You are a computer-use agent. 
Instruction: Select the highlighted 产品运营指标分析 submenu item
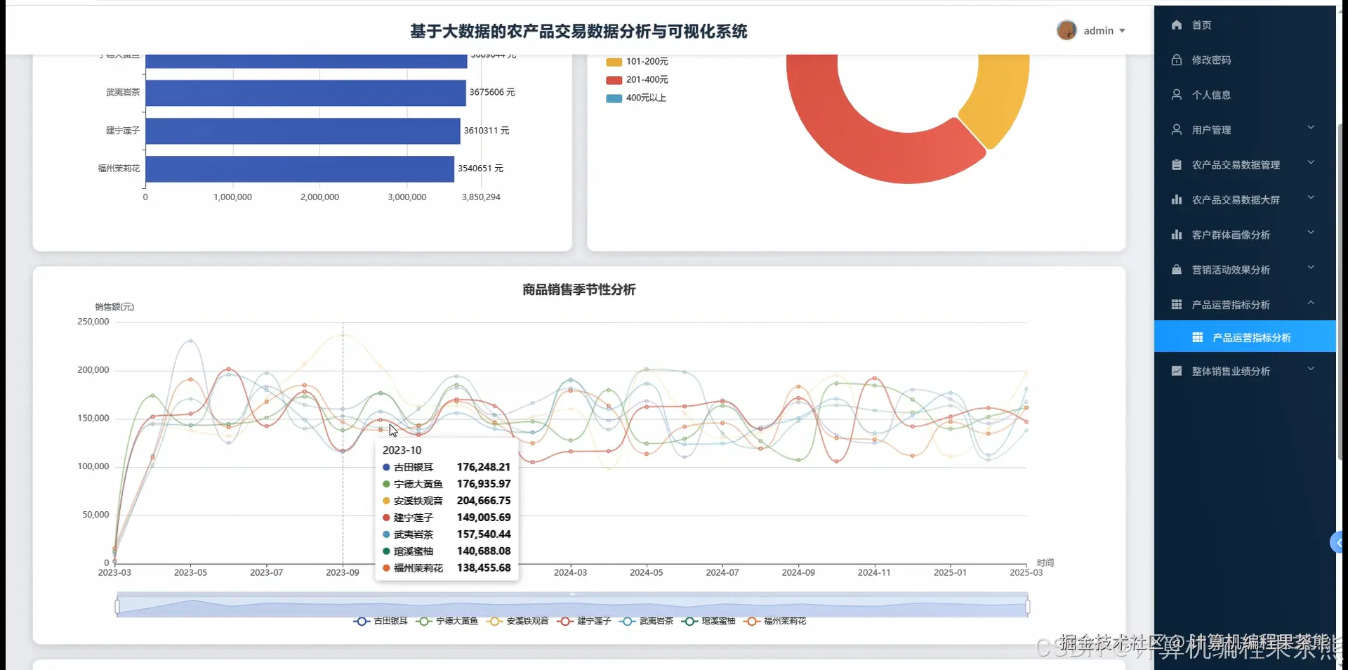coord(1245,337)
